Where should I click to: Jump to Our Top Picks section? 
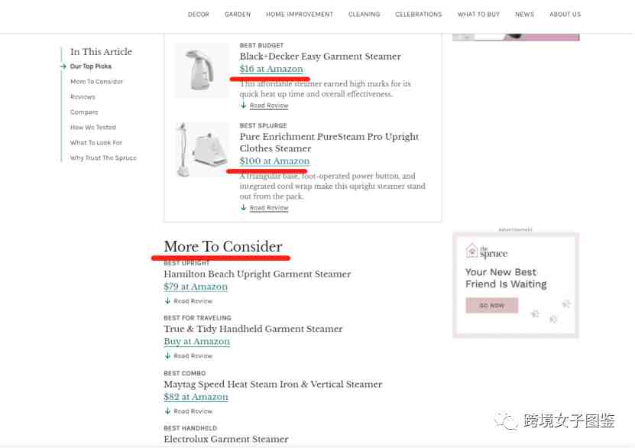pos(91,66)
